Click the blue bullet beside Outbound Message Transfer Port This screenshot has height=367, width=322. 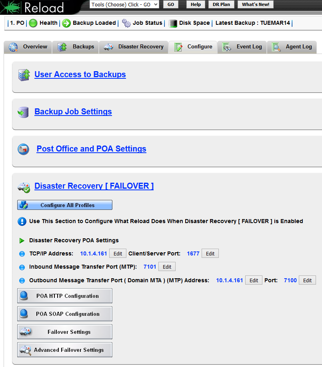click(x=22, y=280)
